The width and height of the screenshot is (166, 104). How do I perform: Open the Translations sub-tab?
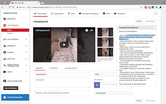click(54, 68)
